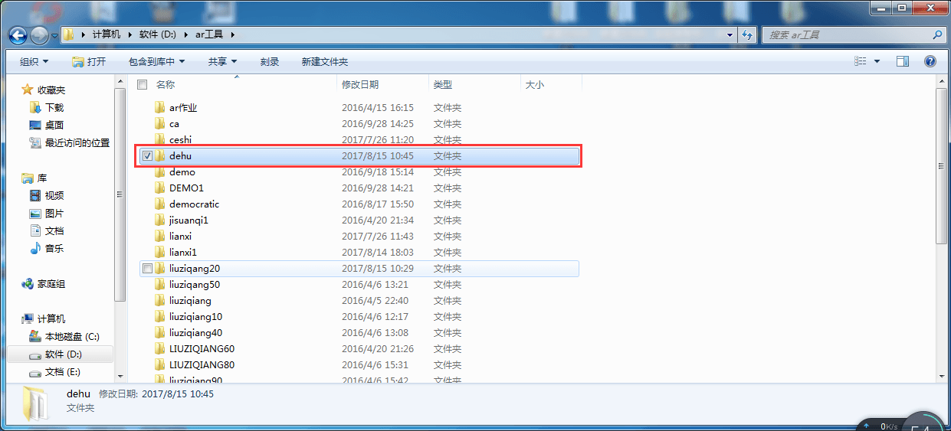The height and width of the screenshot is (431, 951).
Task: Expand the breadcrumb arrow after ar工具
Action: coord(232,34)
